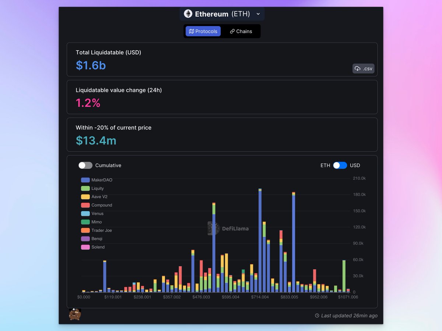Click the $833.005 x-axis label

[290, 297]
